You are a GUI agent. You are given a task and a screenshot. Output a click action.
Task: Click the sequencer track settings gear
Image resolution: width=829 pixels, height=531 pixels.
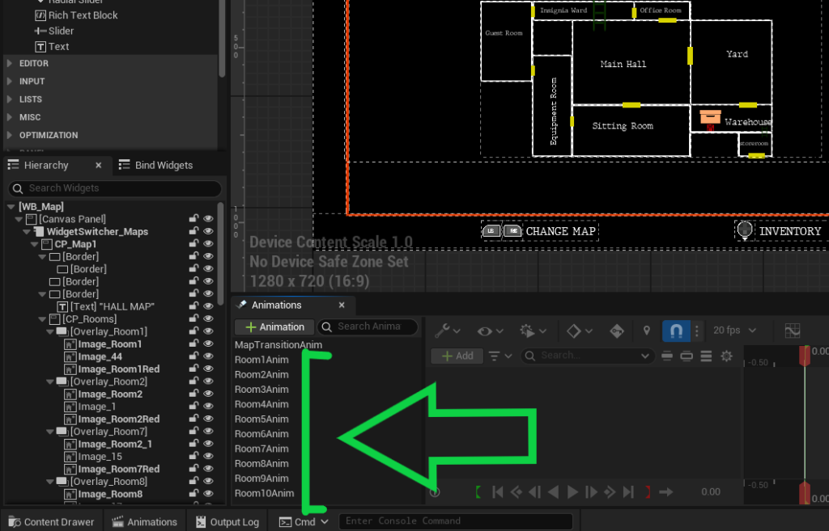coord(726,356)
